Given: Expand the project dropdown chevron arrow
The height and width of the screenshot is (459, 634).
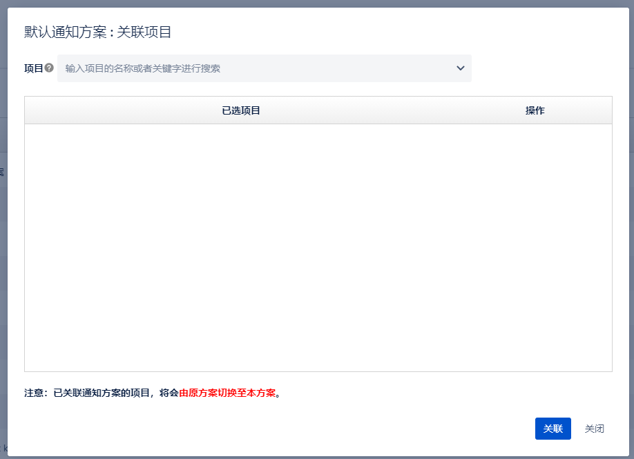Looking at the screenshot, I should (461, 68).
